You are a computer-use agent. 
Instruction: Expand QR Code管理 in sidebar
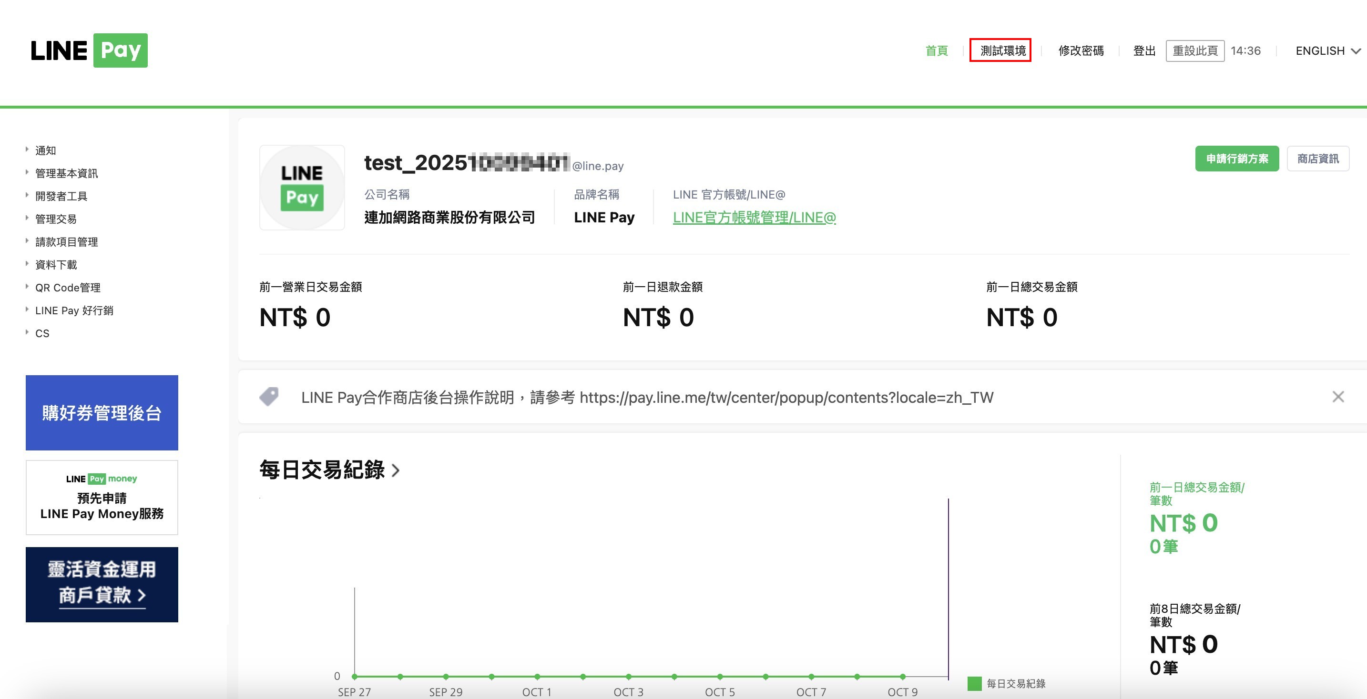[67, 288]
